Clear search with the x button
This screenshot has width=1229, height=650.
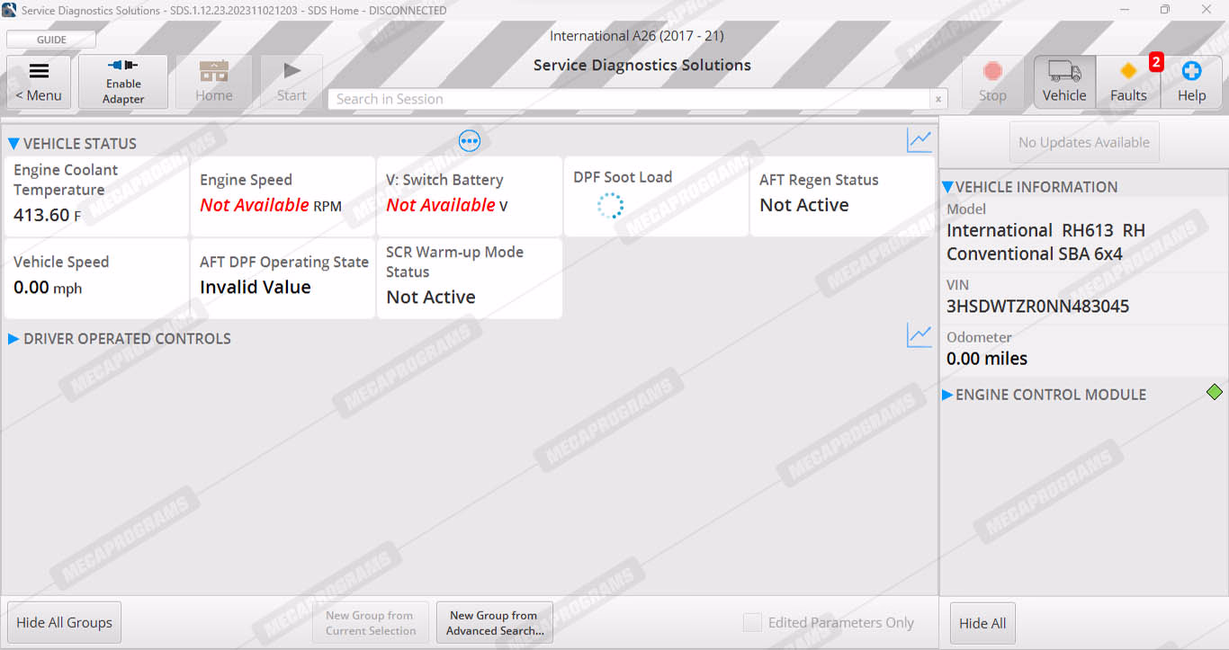[938, 99]
